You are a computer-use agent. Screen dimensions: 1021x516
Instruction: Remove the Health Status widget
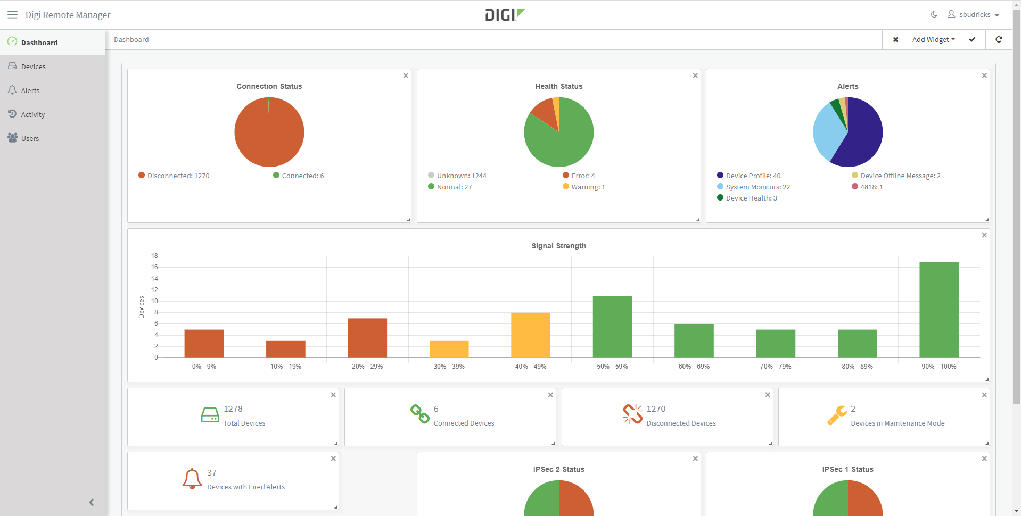tap(695, 76)
